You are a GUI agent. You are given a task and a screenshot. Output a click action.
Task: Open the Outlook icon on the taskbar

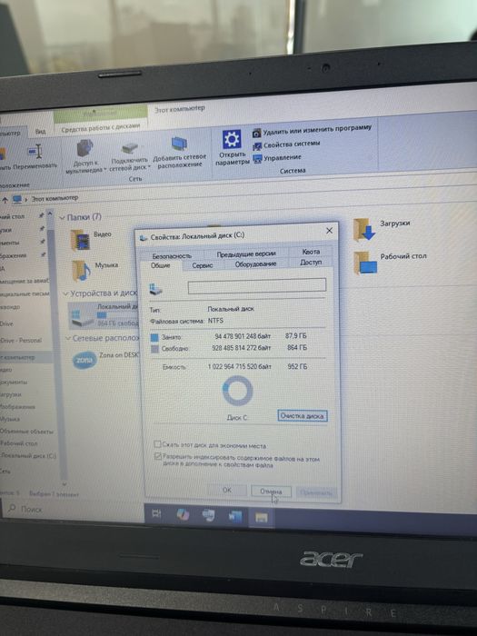(208, 515)
